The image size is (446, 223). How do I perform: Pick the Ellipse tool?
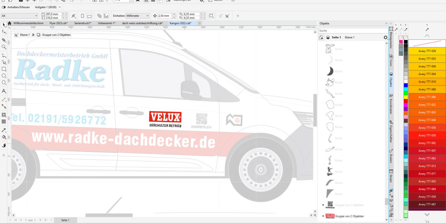coord(4,76)
